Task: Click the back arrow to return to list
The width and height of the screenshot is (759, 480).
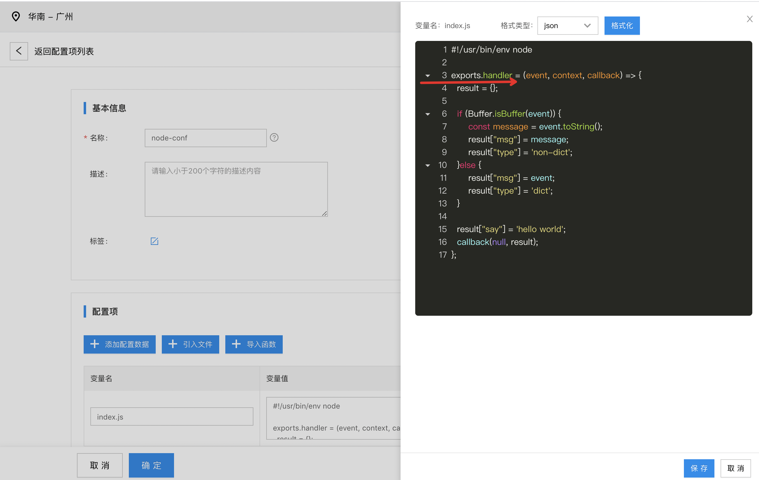Action: (x=19, y=51)
